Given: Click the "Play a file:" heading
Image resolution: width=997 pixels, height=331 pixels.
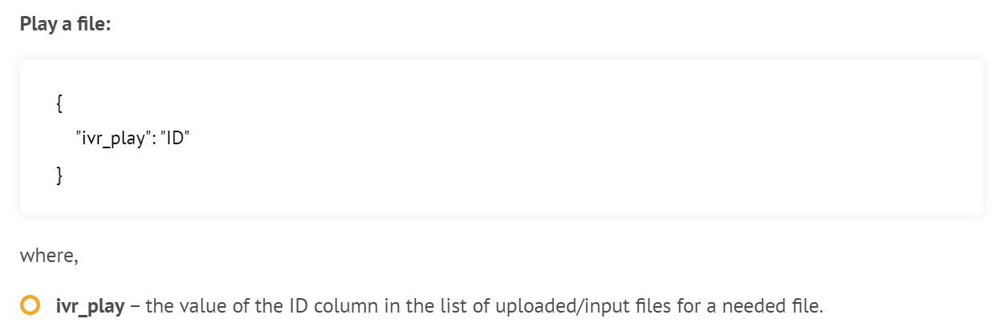Looking at the screenshot, I should (x=65, y=25).
